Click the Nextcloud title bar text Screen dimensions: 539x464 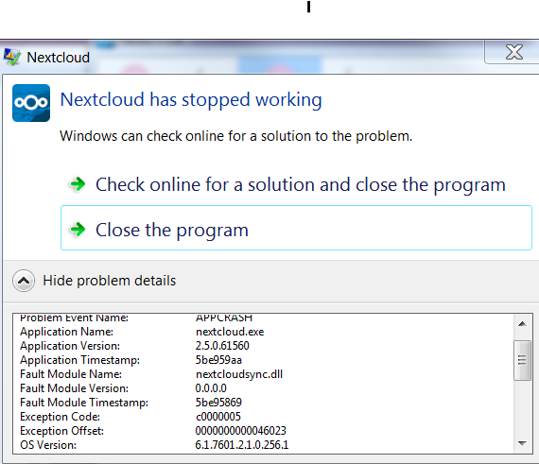coord(58,58)
